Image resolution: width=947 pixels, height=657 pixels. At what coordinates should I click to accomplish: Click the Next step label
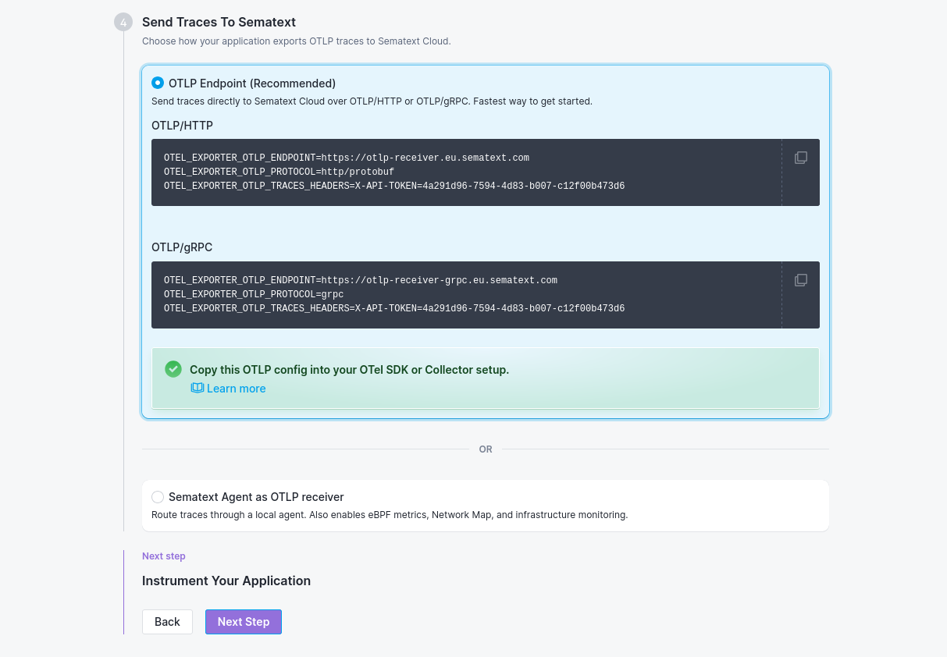point(164,556)
